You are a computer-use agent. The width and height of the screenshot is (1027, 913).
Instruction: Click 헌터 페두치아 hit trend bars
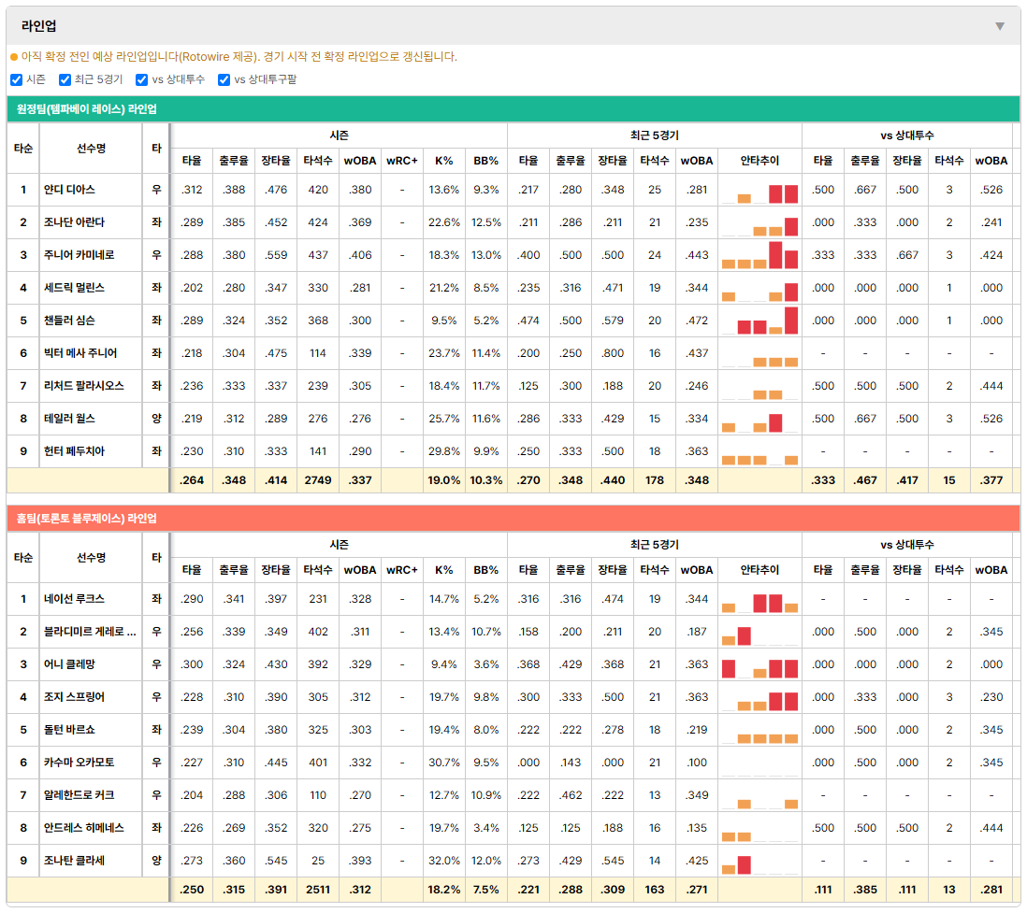click(759, 452)
